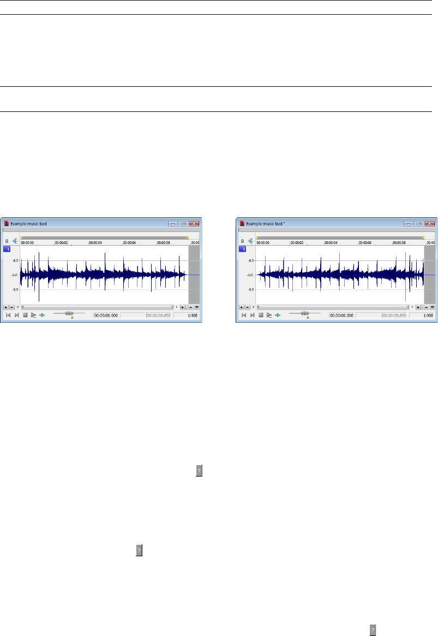This screenshot has width=438, height=636.
Task: Click 00:00:08 on right window time ruler
Action: click(x=399, y=243)
